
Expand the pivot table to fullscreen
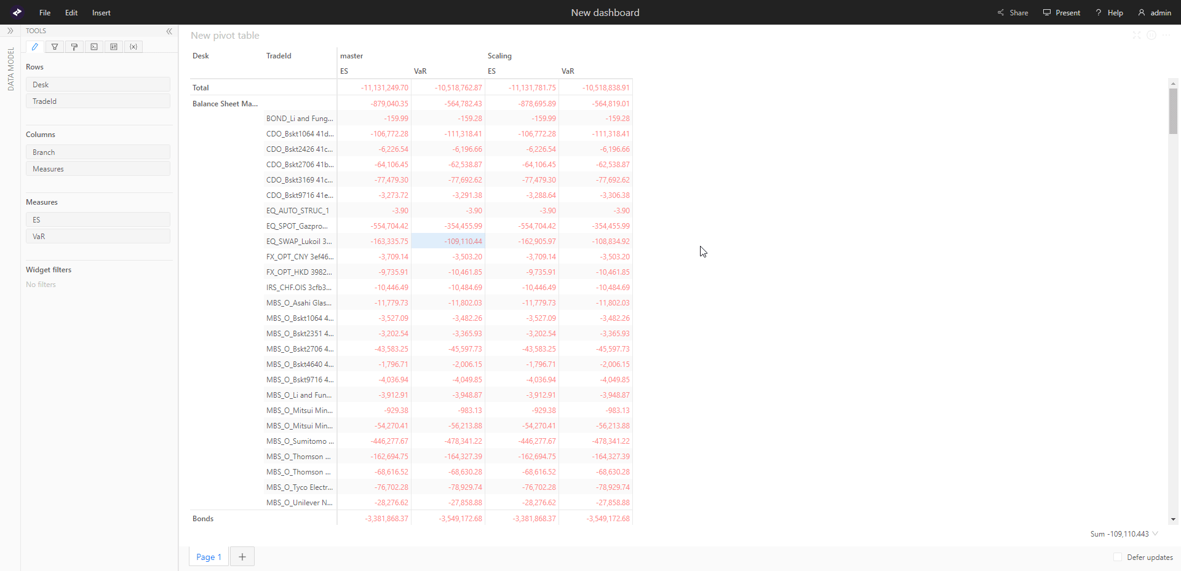pyautogui.click(x=1135, y=36)
